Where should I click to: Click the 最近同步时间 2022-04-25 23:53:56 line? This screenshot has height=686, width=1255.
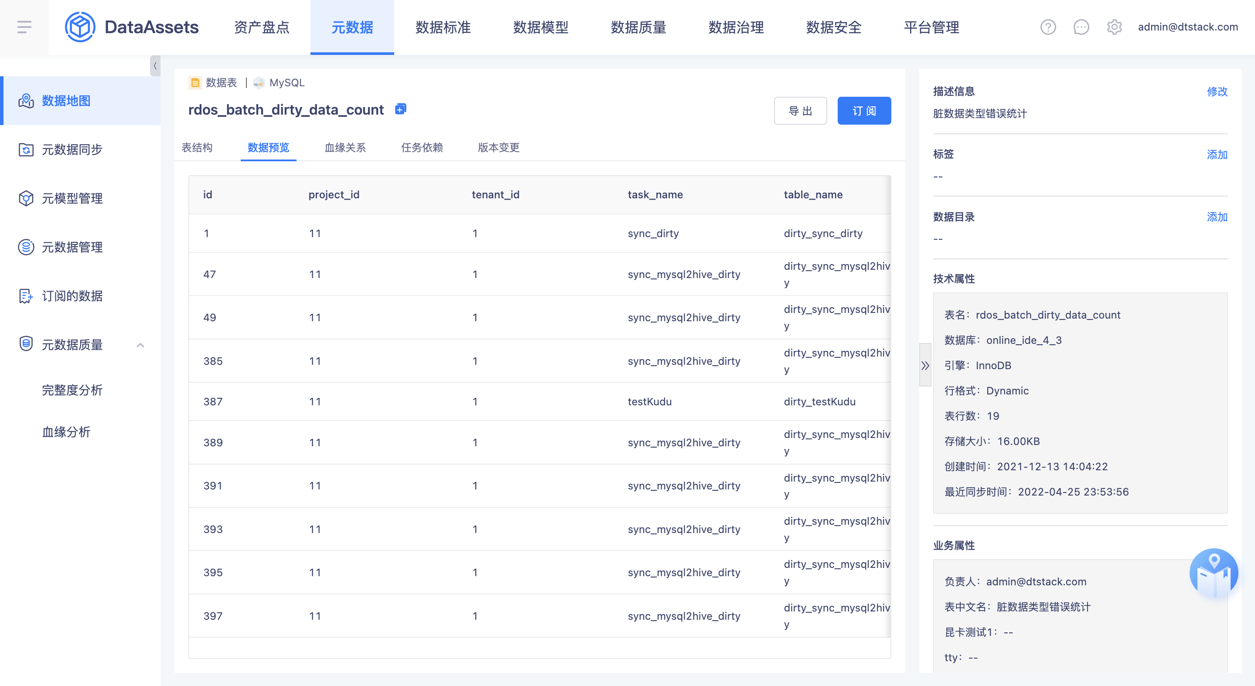click(1036, 492)
